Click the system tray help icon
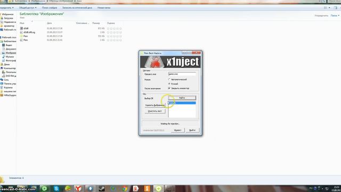341x192 pixels. click(x=315, y=188)
